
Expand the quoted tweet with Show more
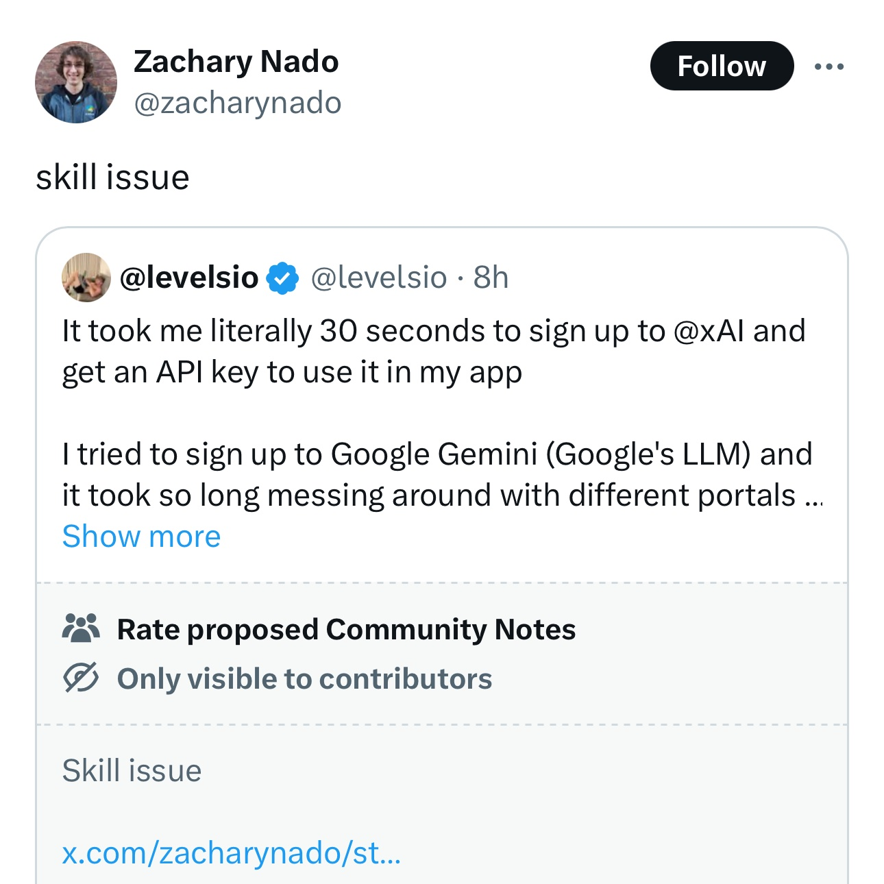coord(141,536)
